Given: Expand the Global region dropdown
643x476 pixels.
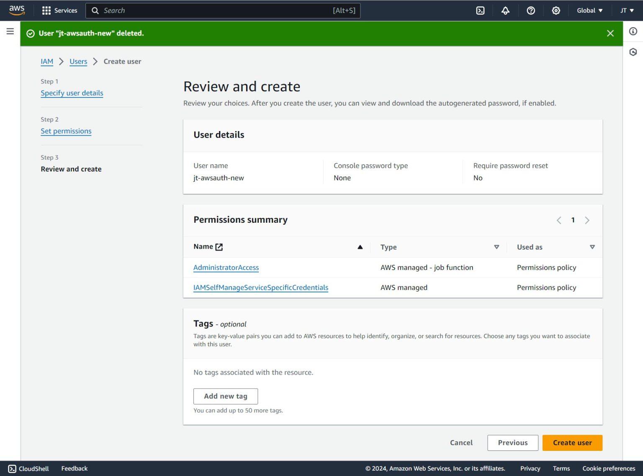Looking at the screenshot, I should (x=589, y=10).
